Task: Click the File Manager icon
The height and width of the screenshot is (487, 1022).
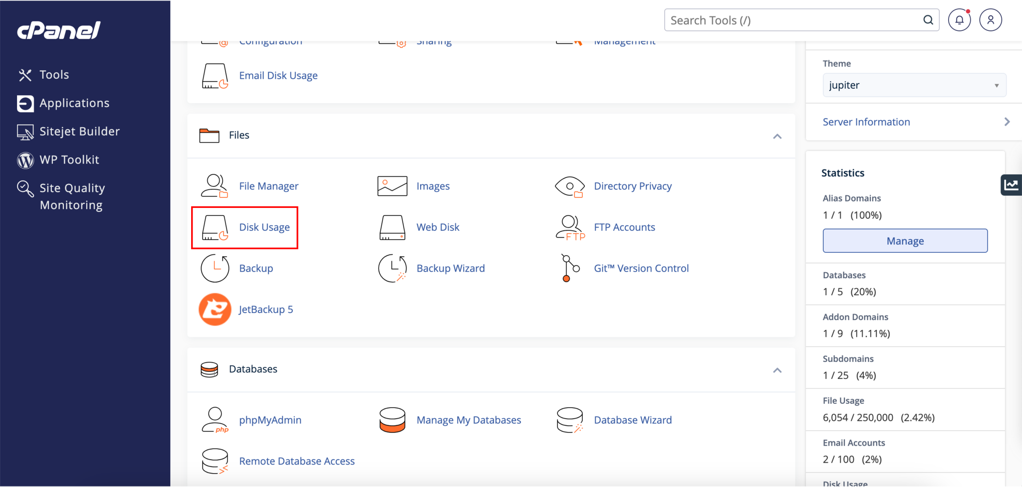Action: pyautogui.click(x=215, y=186)
